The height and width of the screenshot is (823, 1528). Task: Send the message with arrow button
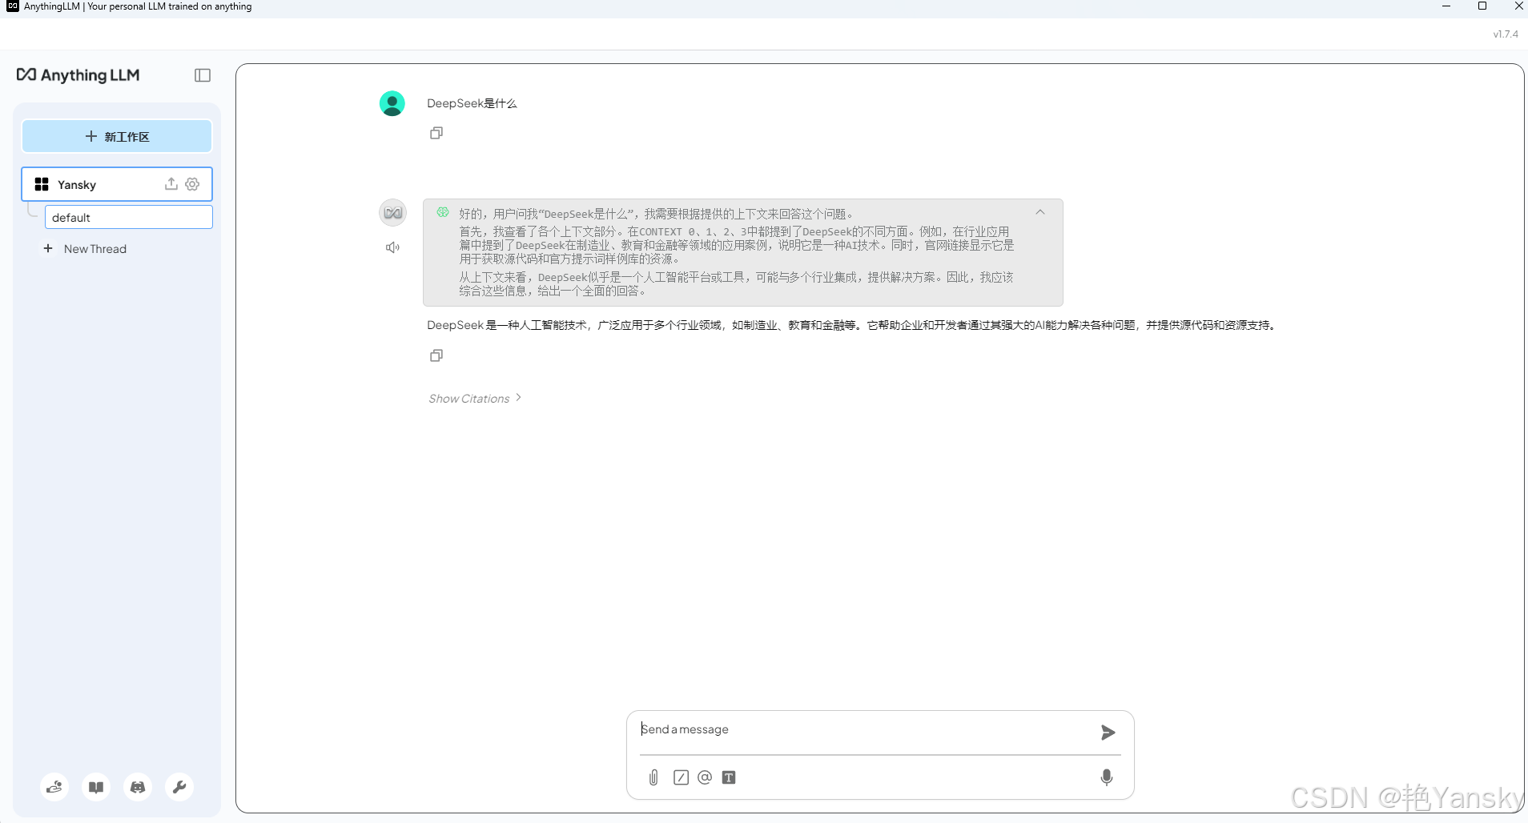(1108, 733)
